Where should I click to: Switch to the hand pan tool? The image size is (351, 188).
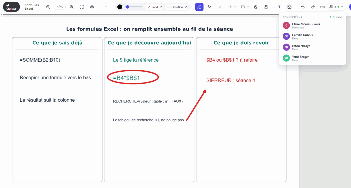[x=266, y=7]
